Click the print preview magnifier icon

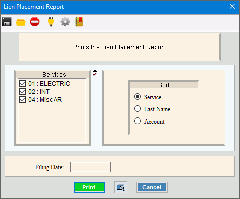(121, 187)
